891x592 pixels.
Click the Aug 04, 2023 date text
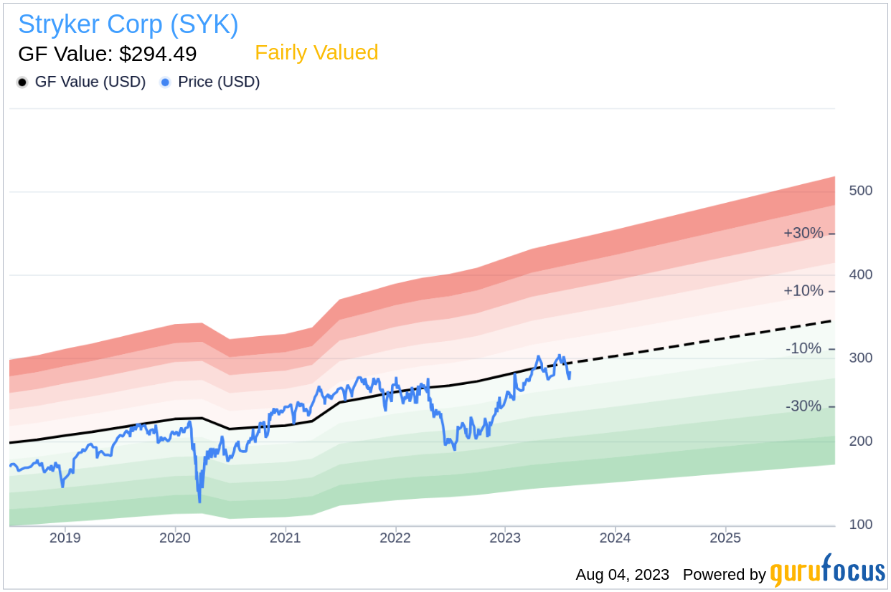click(622, 575)
